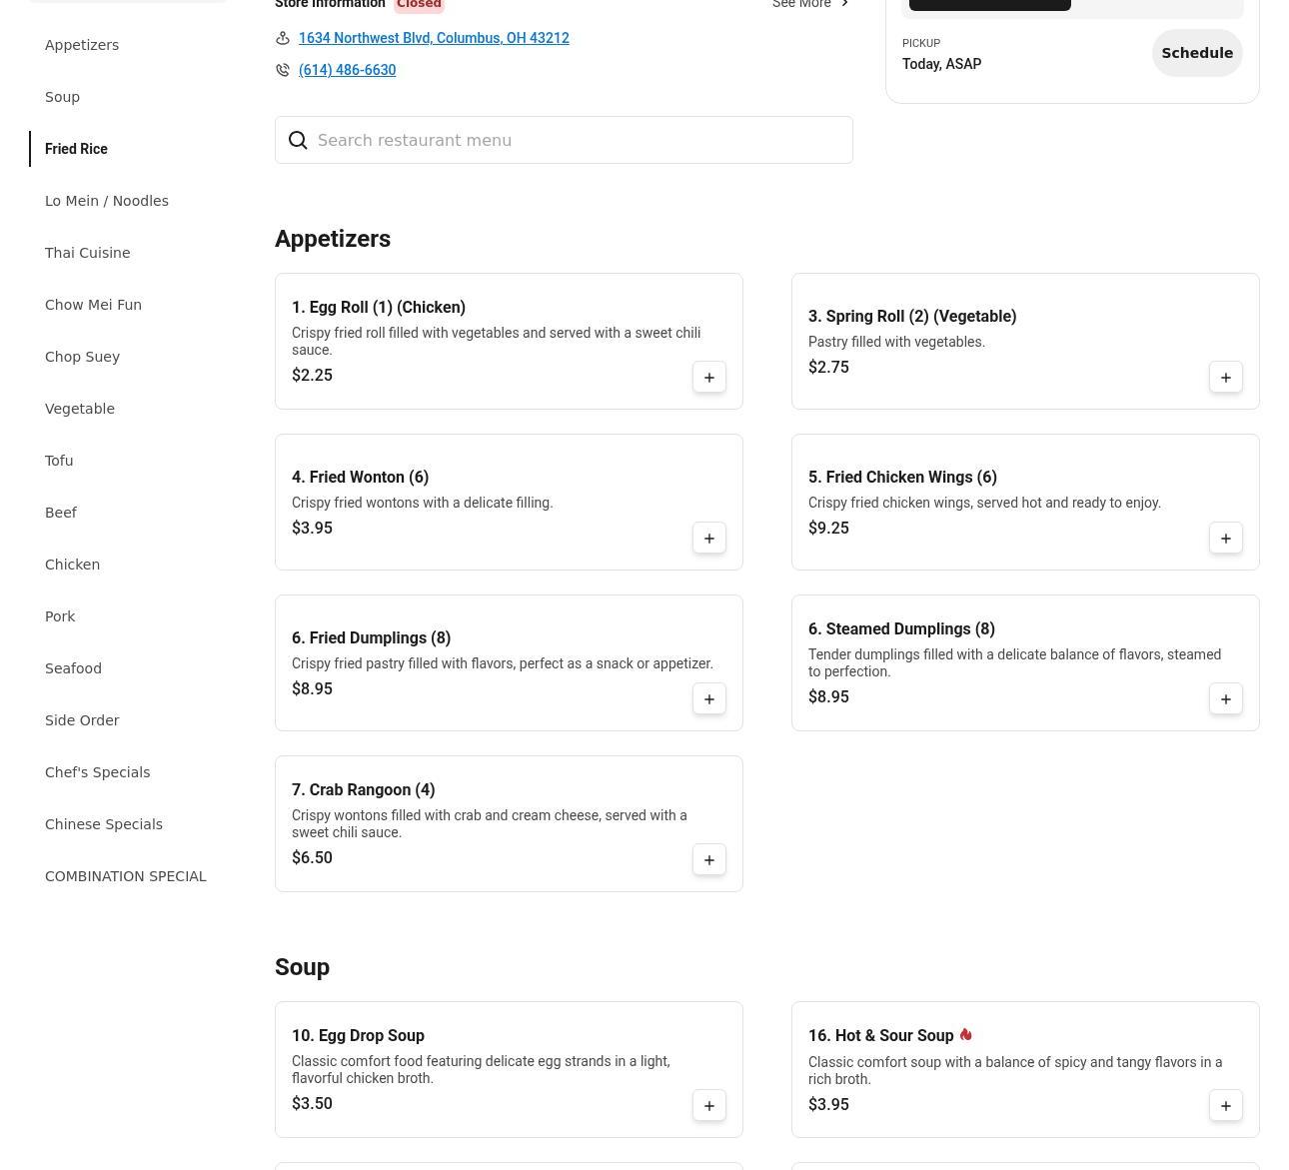Click the spicy flame icon on Hot & Sour Soup
1289x1170 pixels.
pos(965,1035)
